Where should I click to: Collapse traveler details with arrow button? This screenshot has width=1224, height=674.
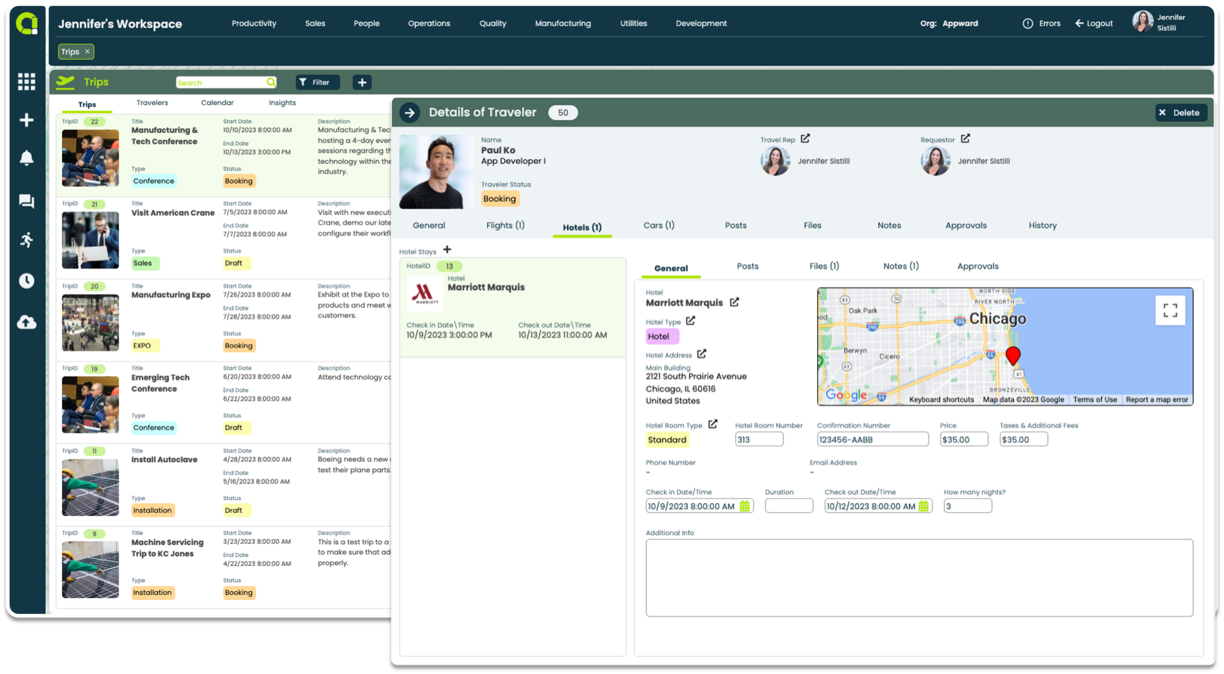(410, 113)
